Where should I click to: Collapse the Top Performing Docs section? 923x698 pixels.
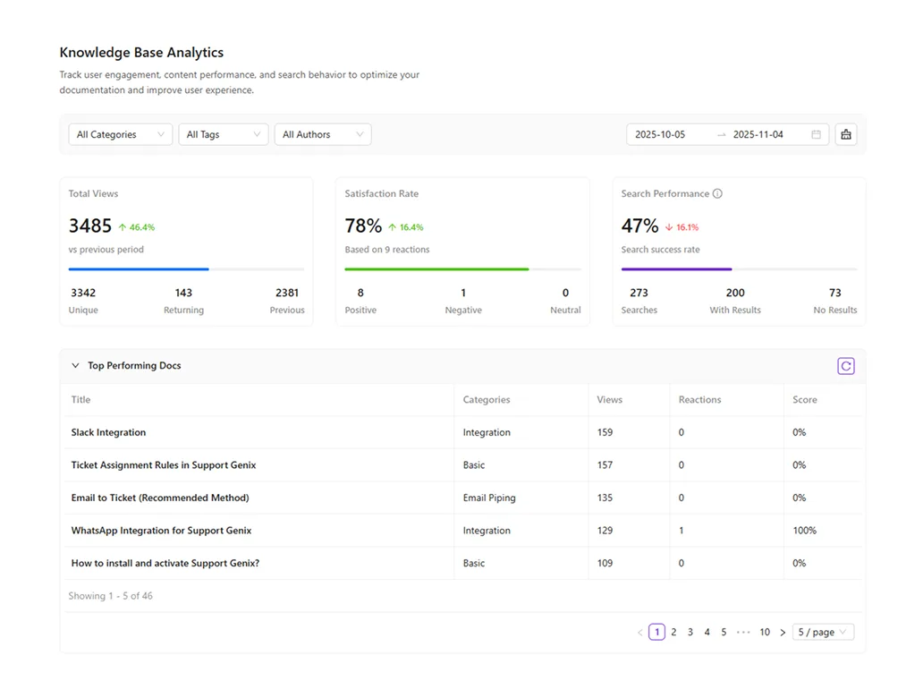point(75,366)
